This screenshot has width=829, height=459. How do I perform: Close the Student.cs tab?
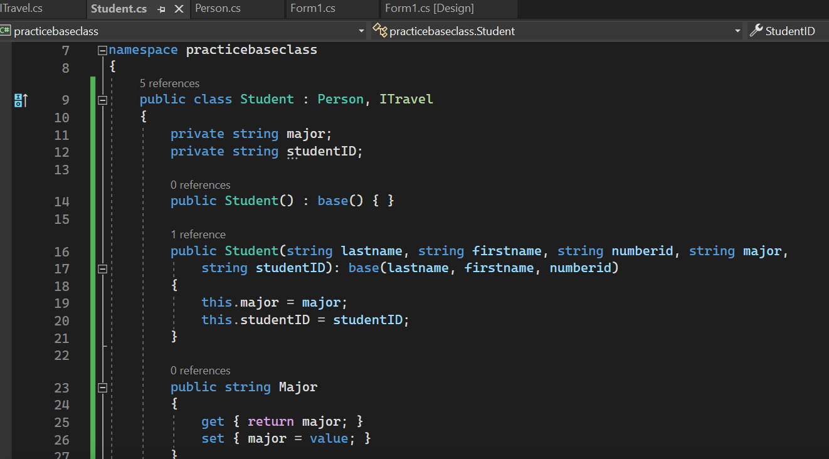point(179,9)
